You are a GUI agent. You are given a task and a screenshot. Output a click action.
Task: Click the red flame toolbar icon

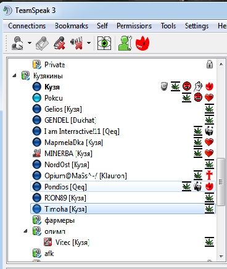[142, 43]
